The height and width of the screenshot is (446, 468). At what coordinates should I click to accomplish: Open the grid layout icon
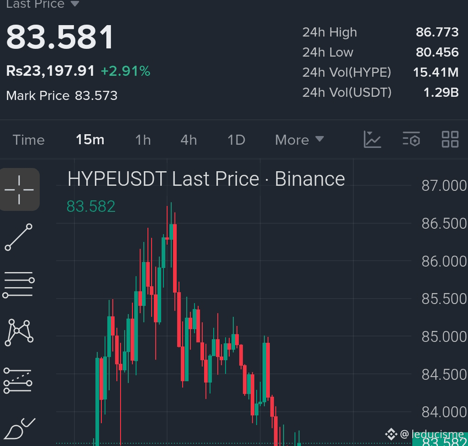pyautogui.click(x=450, y=139)
